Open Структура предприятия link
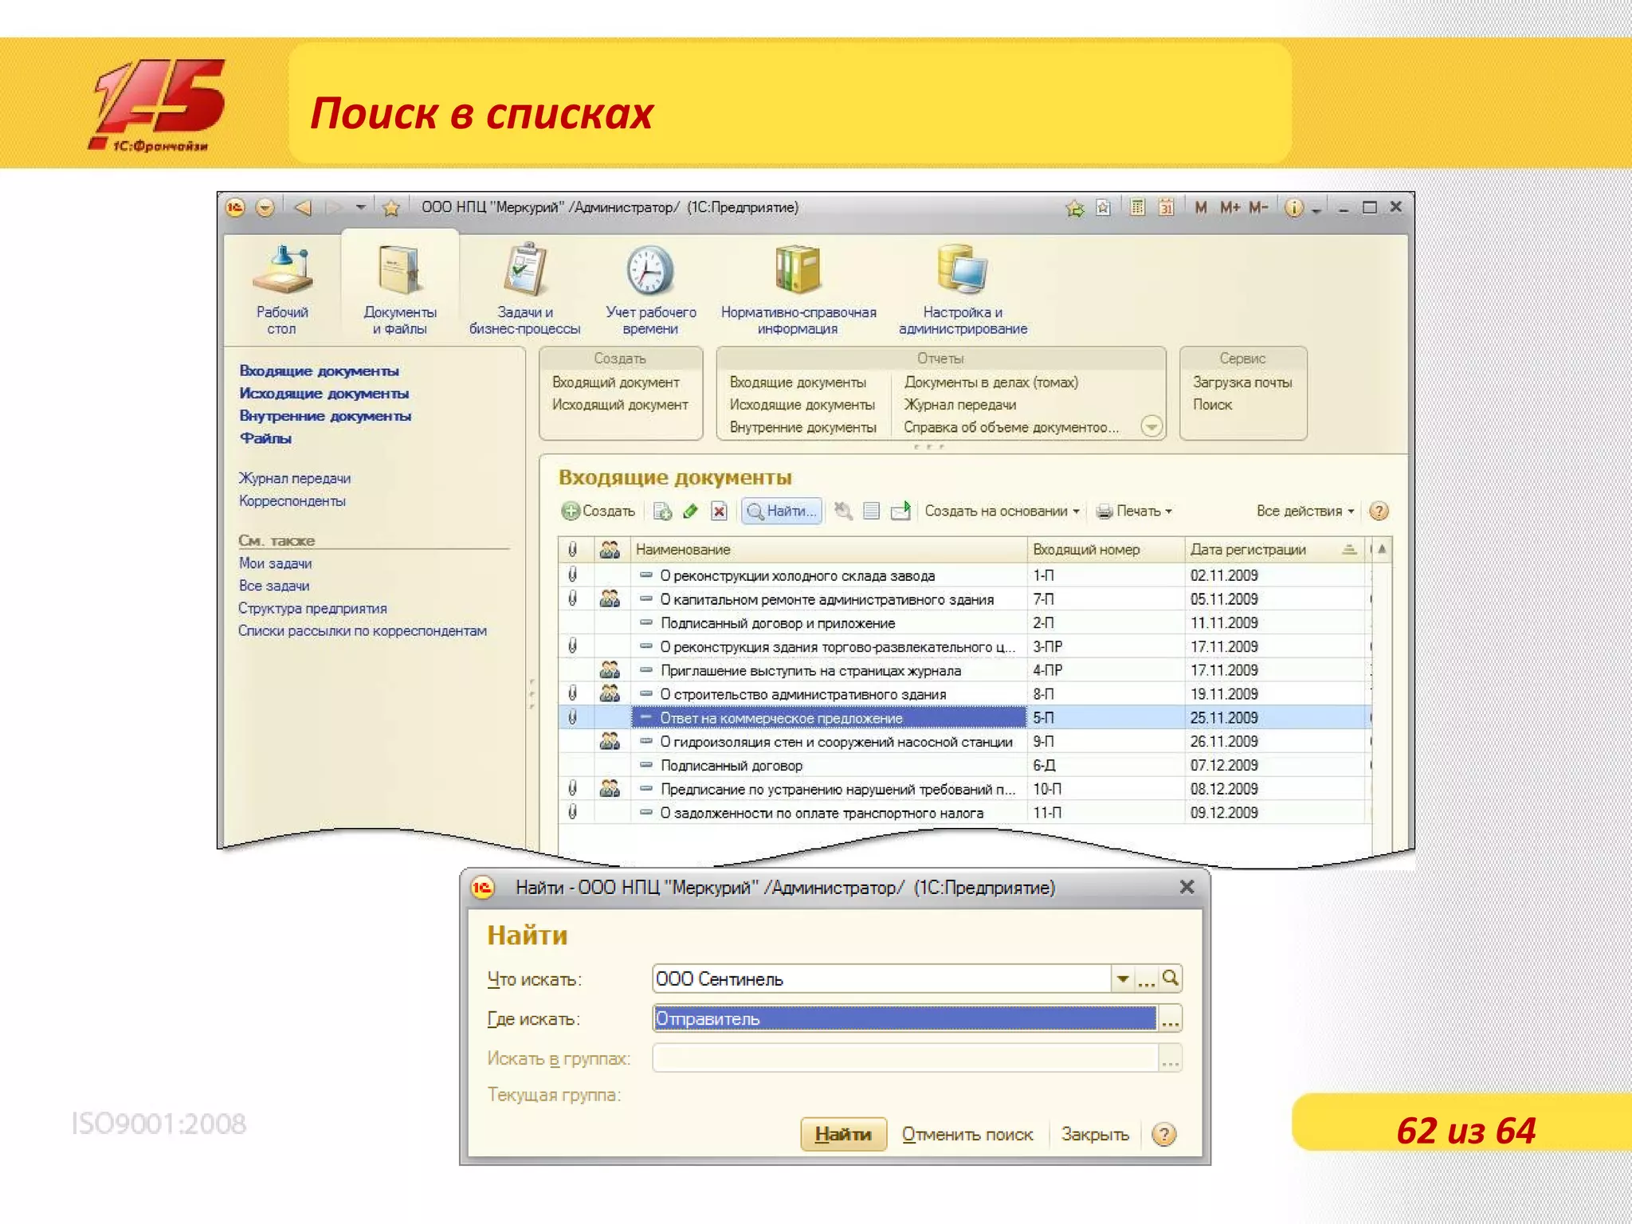This screenshot has width=1632, height=1224. pos(312,608)
